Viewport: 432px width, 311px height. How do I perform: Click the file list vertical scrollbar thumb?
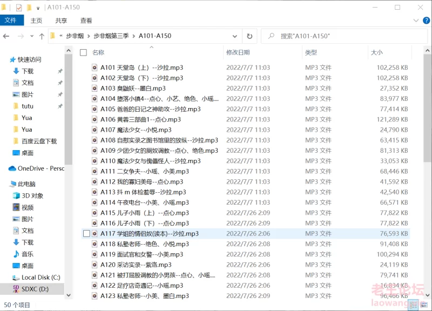[427, 109]
